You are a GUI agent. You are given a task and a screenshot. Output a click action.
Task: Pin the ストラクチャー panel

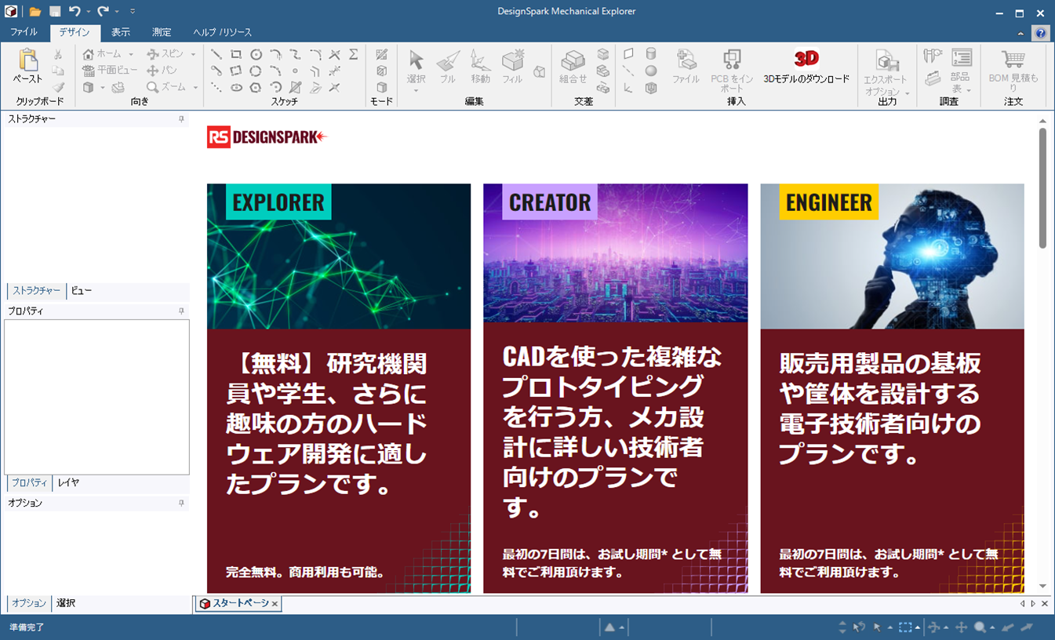point(181,119)
